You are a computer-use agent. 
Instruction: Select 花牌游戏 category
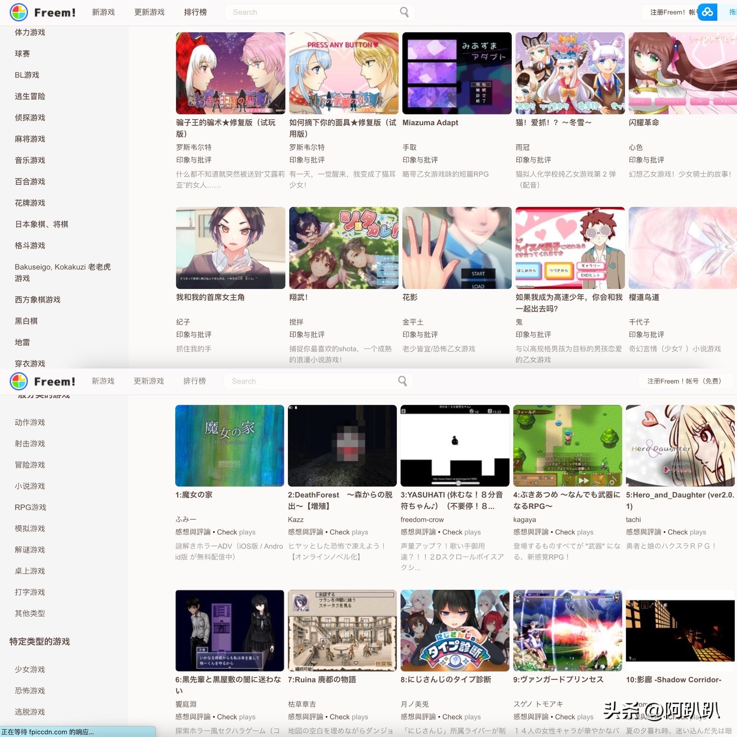pos(30,203)
